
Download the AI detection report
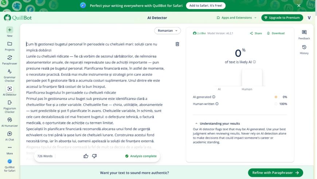pyautogui.click(x=275, y=33)
